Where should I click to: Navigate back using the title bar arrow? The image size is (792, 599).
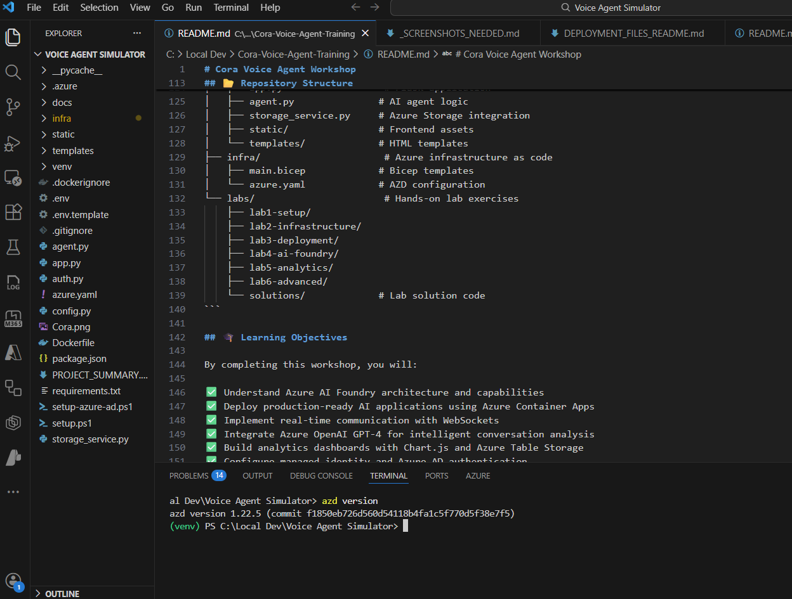tap(356, 8)
